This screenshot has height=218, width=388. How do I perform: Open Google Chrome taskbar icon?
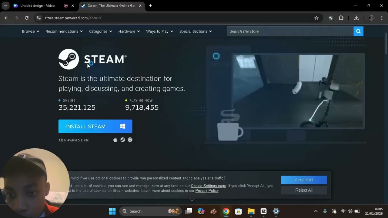click(226, 211)
